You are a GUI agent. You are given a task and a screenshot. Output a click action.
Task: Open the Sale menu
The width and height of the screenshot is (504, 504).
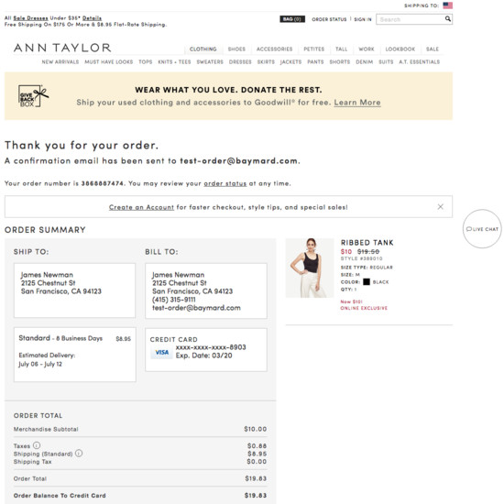point(433,49)
